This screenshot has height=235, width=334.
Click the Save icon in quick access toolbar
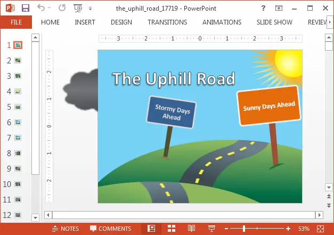(26, 8)
